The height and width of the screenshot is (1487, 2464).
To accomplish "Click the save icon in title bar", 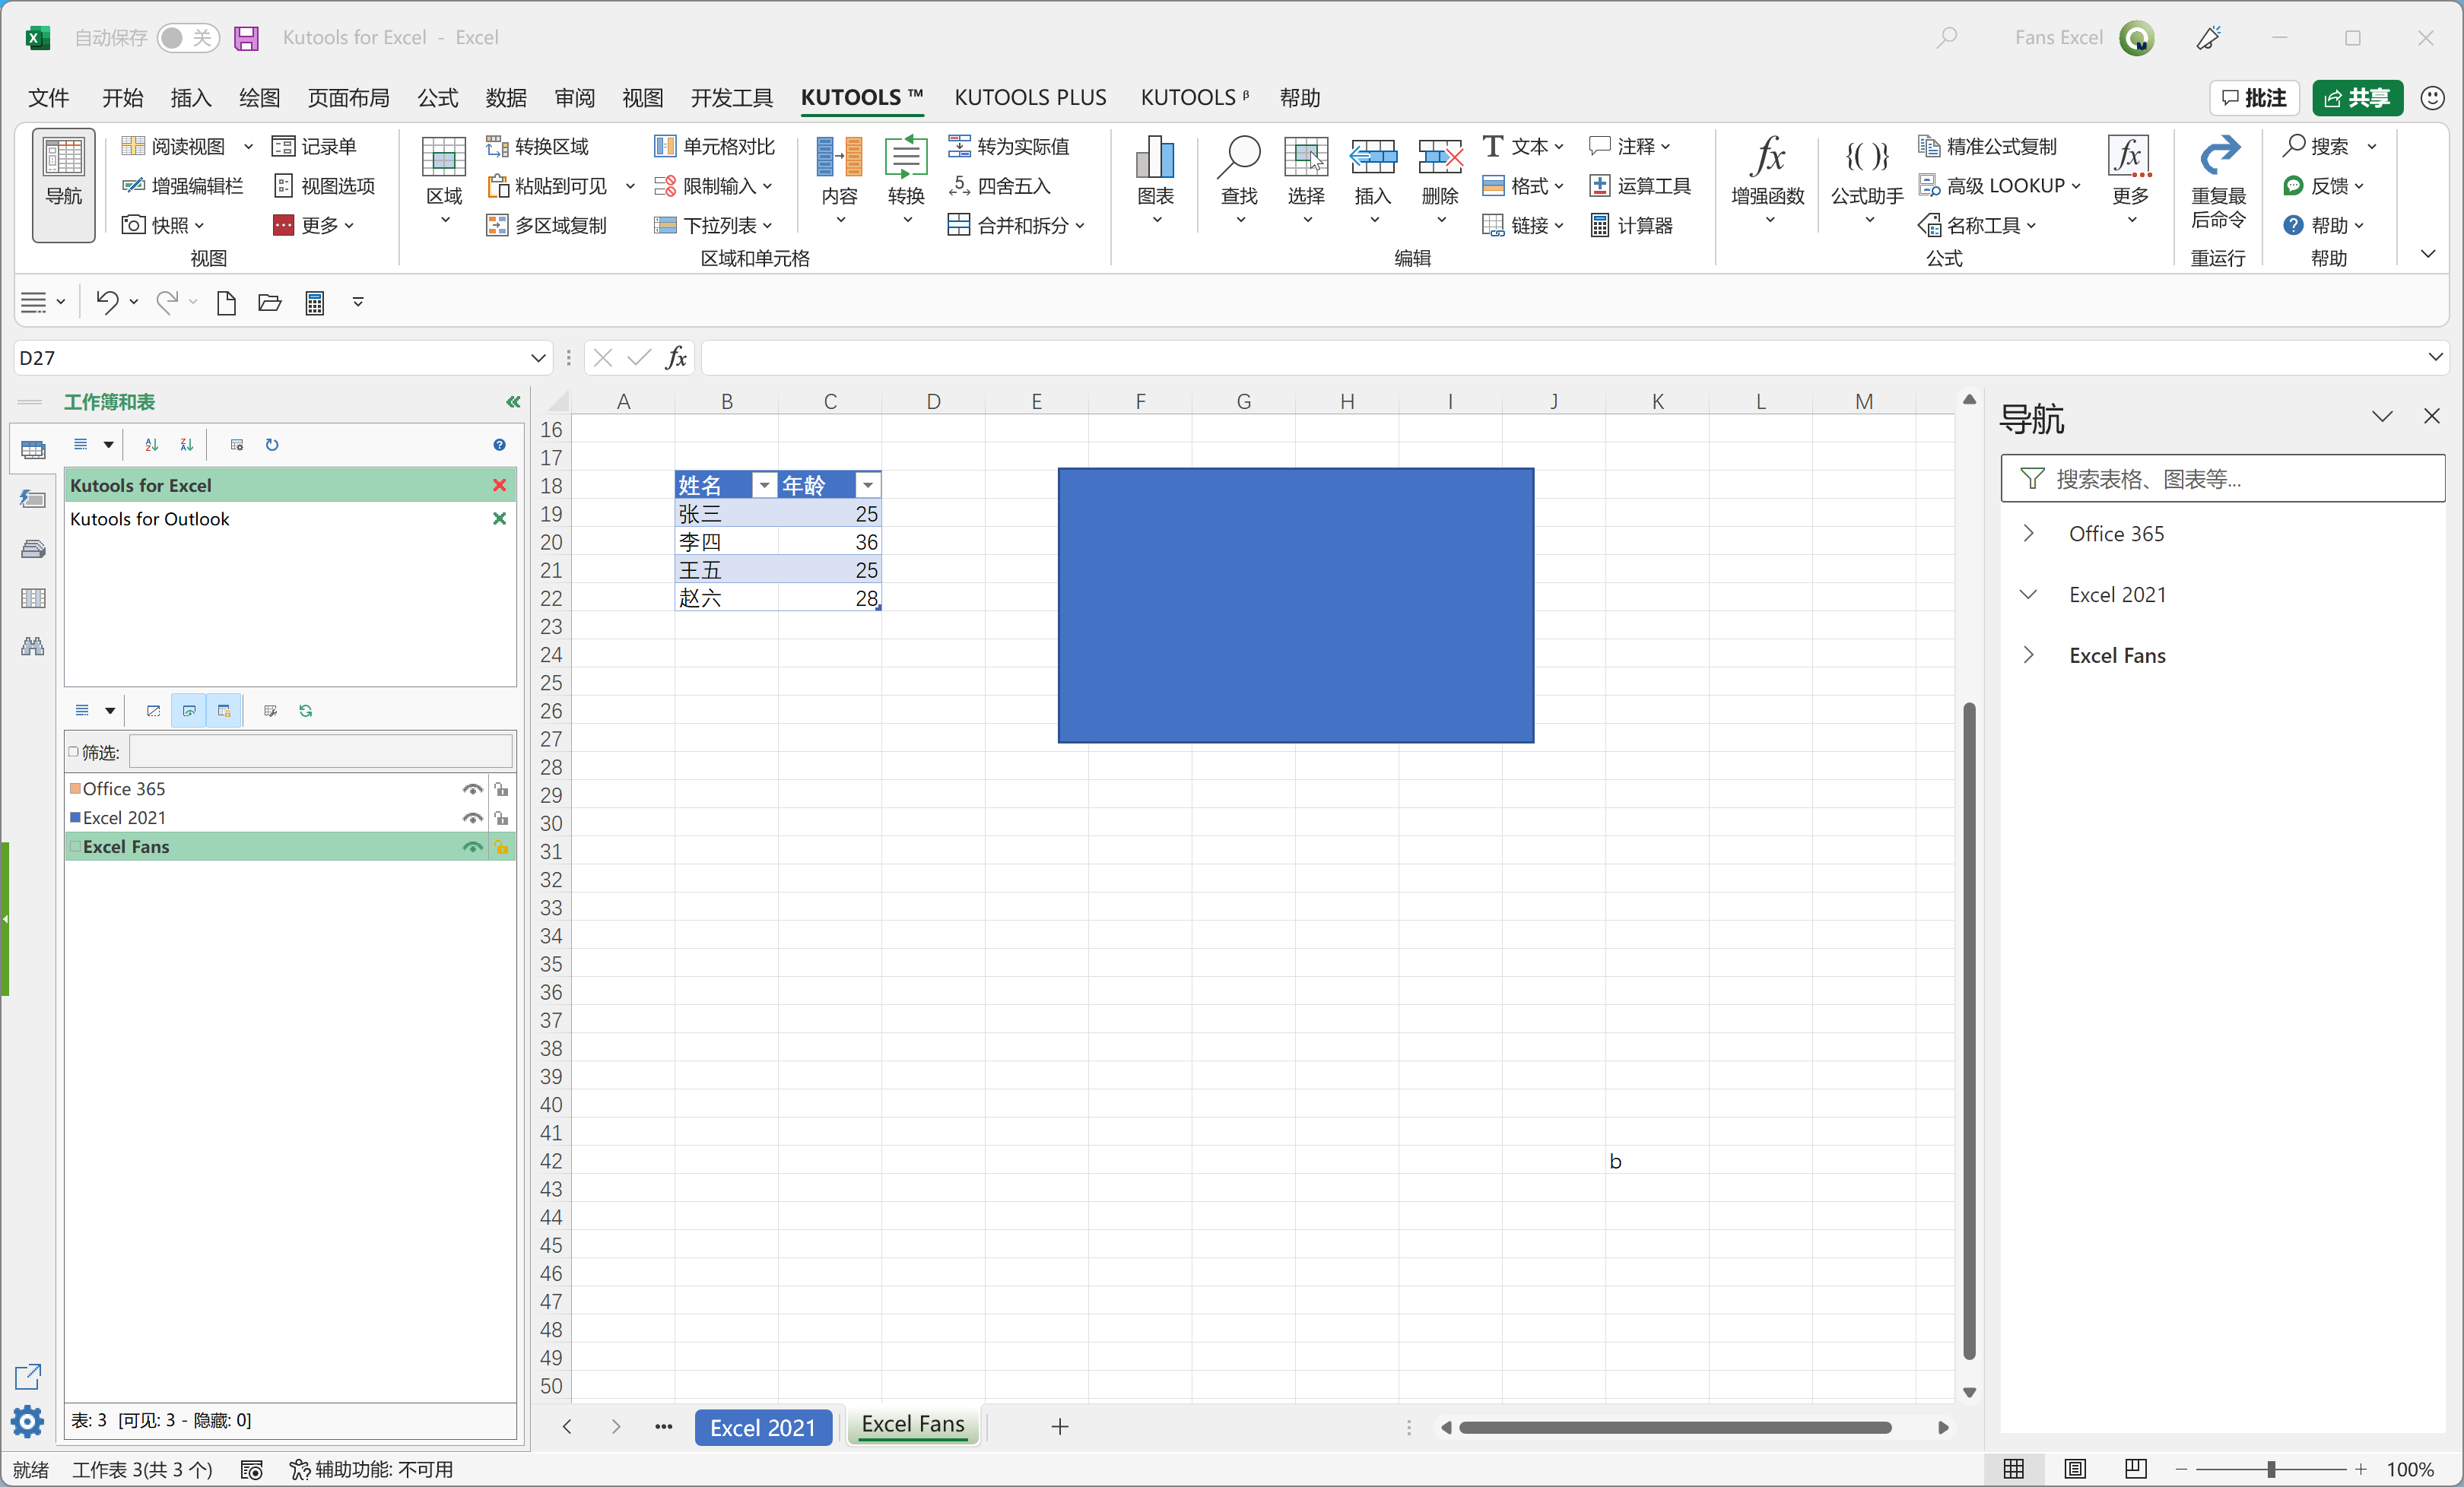I will (246, 38).
